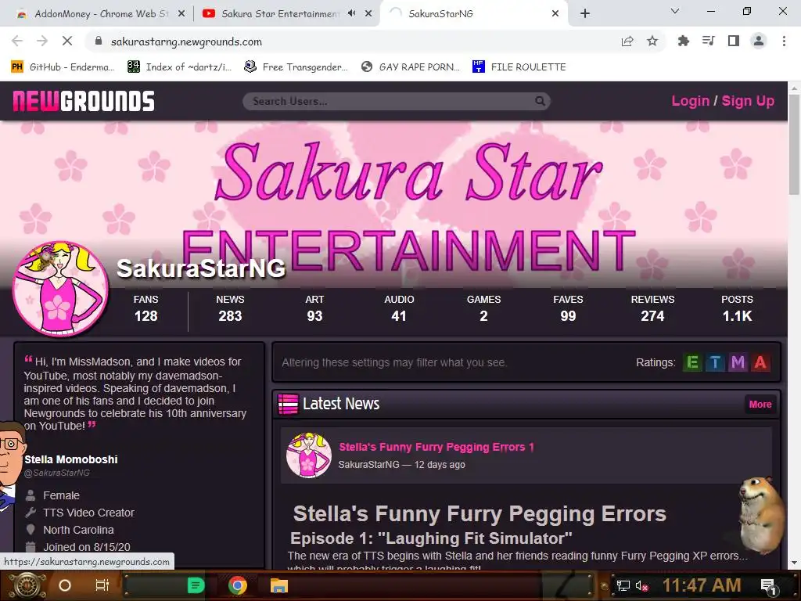Click the share page icon
Image resolution: width=801 pixels, height=601 pixels.
click(x=627, y=41)
